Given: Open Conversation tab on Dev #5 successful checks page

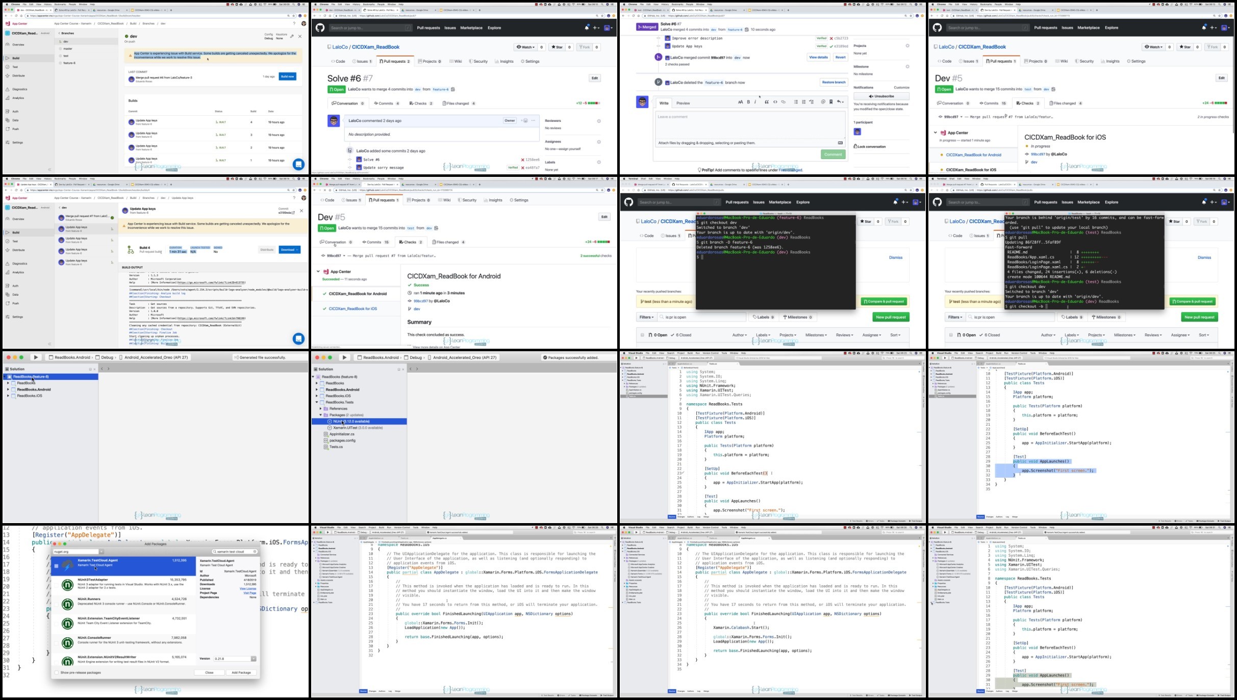Looking at the screenshot, I should [336, 242].
